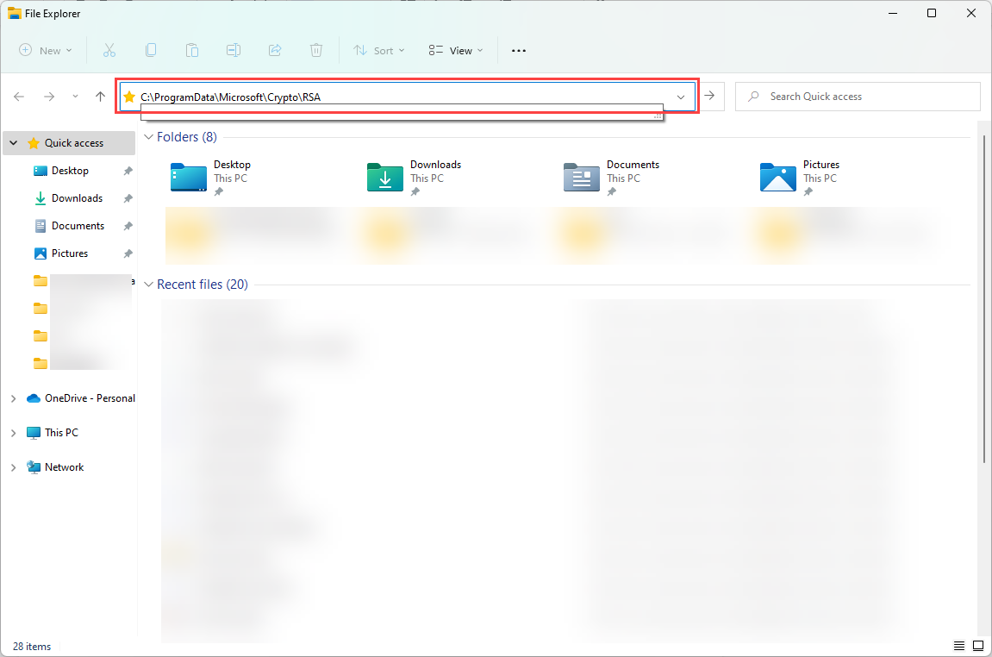Click the Back navigation button
The height and width of the screenshot is (657, 992).
[19, 97]
